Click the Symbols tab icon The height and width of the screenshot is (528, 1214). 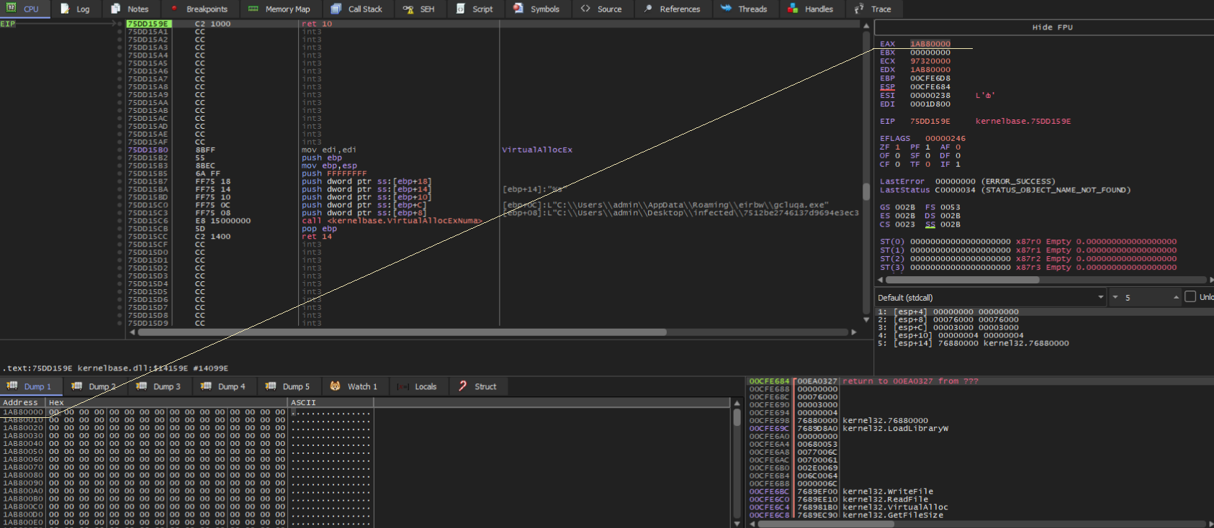[x=518, y=9]
